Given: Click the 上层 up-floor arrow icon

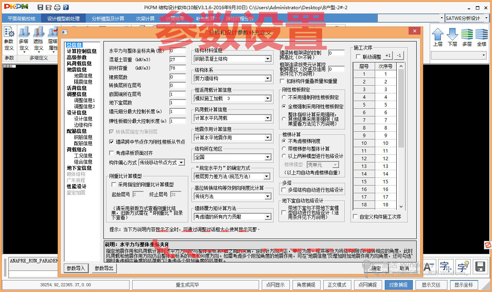Looking at the screenshot, I should pos(438,36).
